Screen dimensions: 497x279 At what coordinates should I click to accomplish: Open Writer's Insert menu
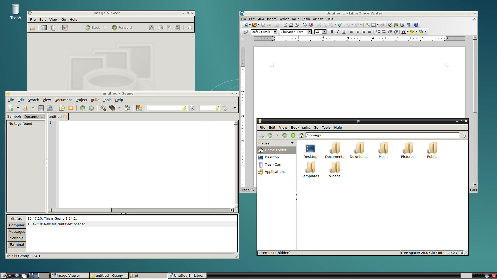click(271, 19)
